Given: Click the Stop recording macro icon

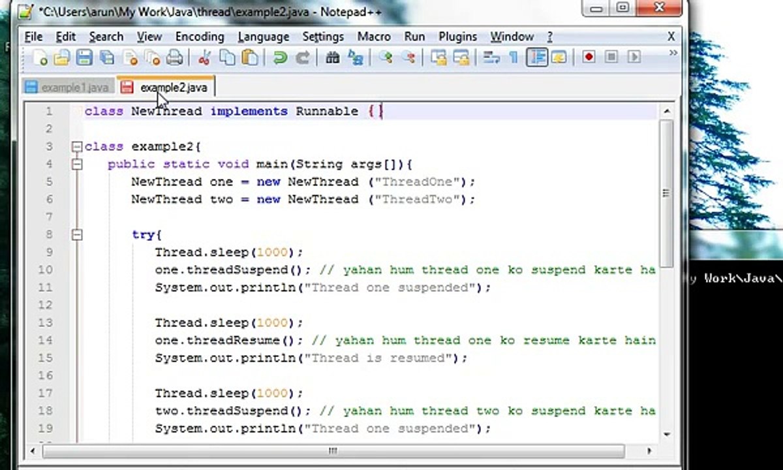Looking at the screenshot, I should (611, 57).
